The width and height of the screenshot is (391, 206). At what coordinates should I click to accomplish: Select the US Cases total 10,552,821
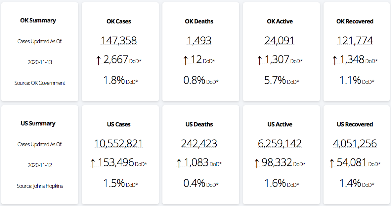[x=118, y=144]
